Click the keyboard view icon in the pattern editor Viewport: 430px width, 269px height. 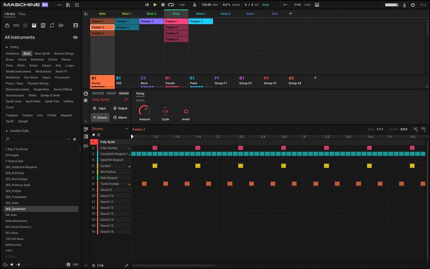[x=99, y=134]
